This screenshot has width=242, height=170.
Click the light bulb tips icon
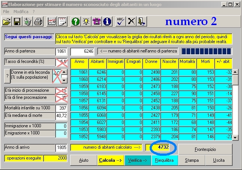pyautogui.click(x=86, y=22)
